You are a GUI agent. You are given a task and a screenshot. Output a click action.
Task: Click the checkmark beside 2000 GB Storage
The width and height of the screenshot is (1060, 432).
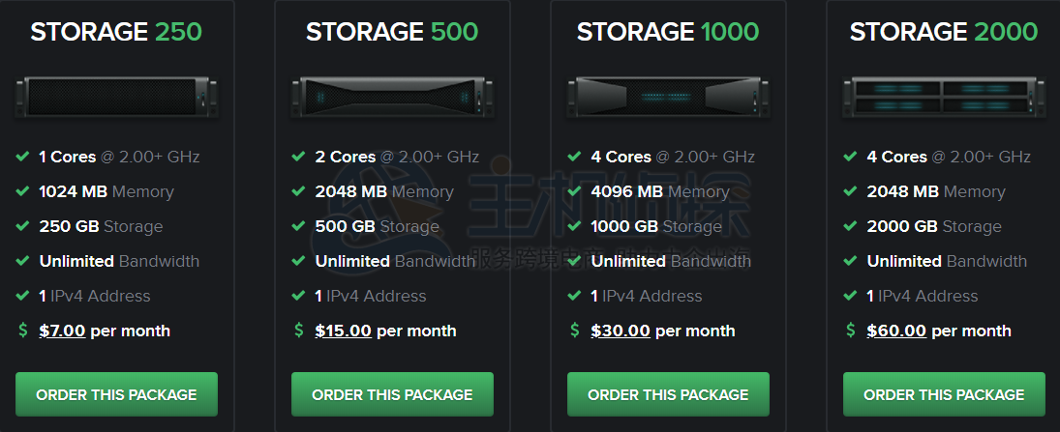(851, 226)
